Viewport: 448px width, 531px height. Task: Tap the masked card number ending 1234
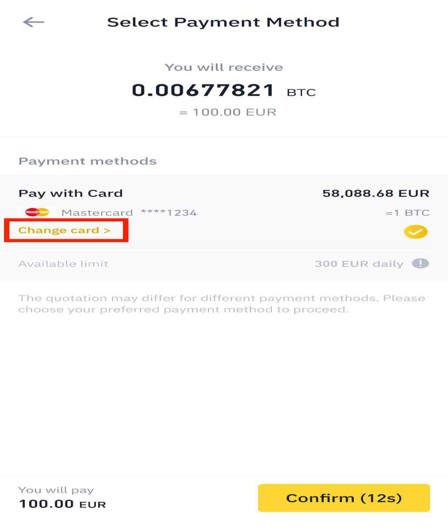(168, 213)
